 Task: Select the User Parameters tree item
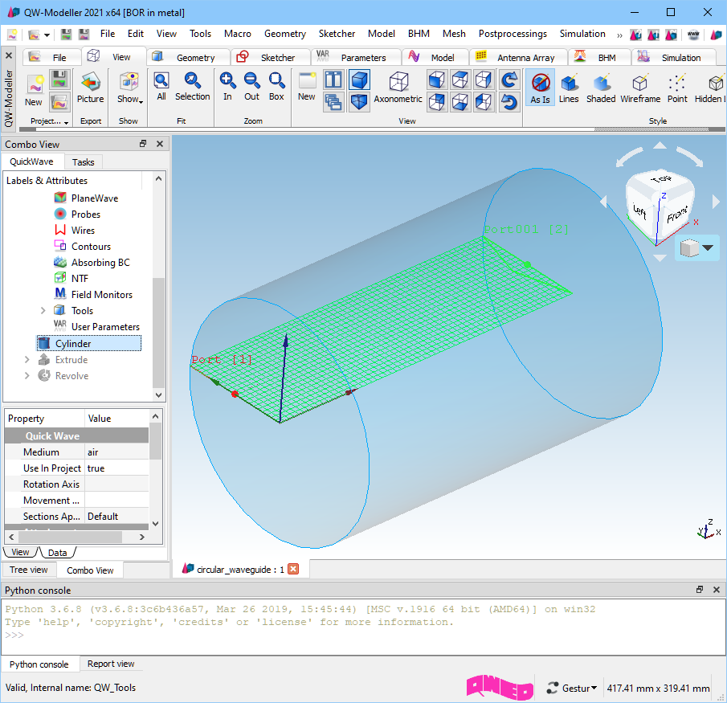click(97, 327)
